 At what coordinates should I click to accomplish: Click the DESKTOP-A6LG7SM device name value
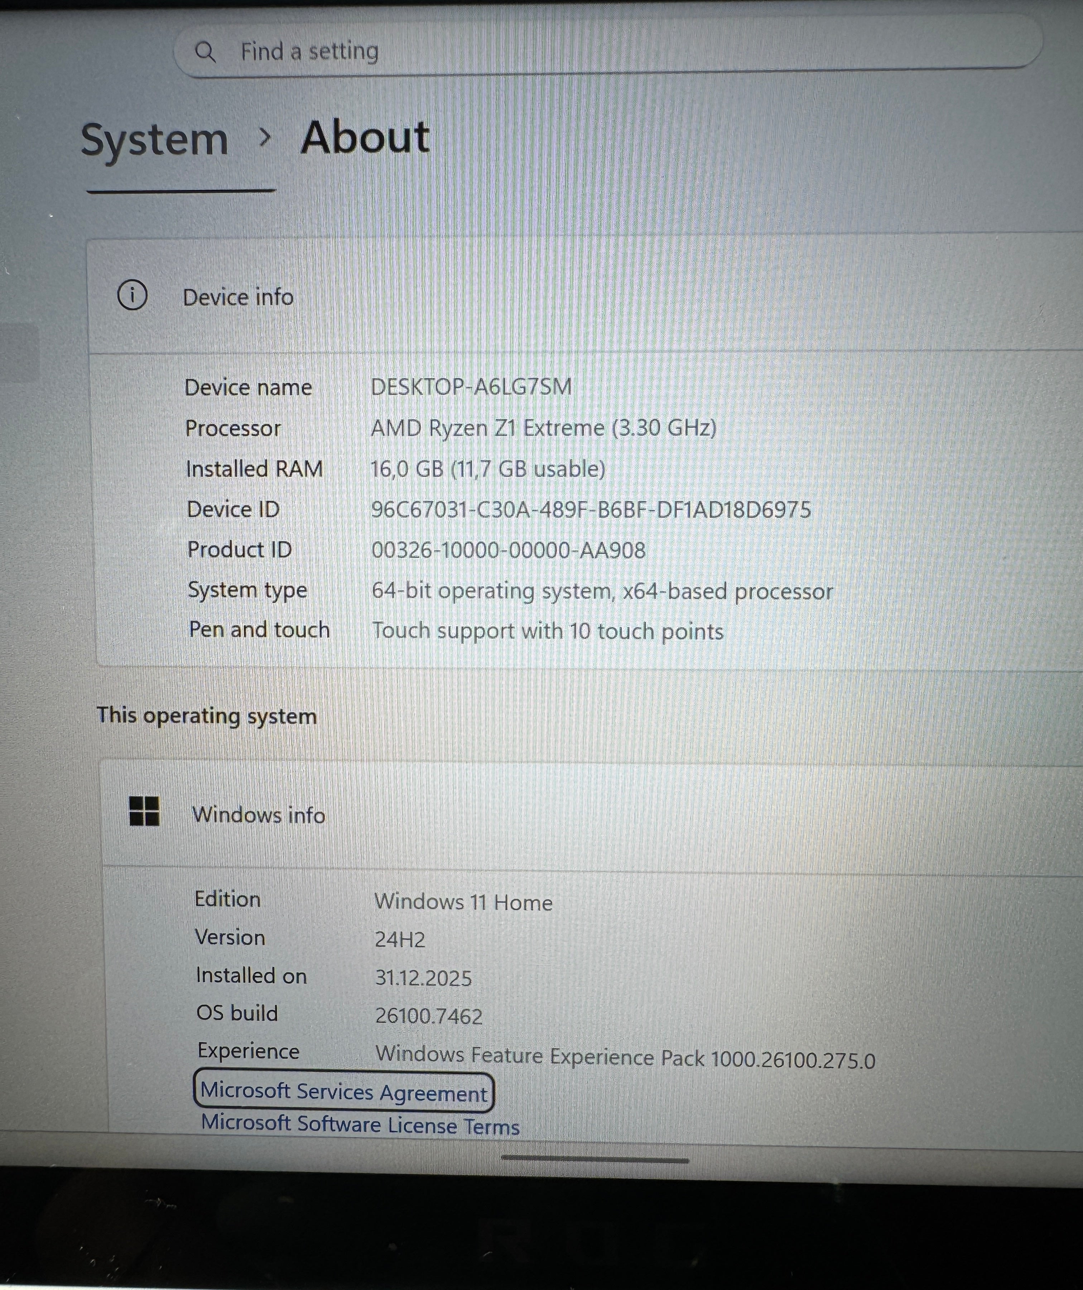(471, 387)
